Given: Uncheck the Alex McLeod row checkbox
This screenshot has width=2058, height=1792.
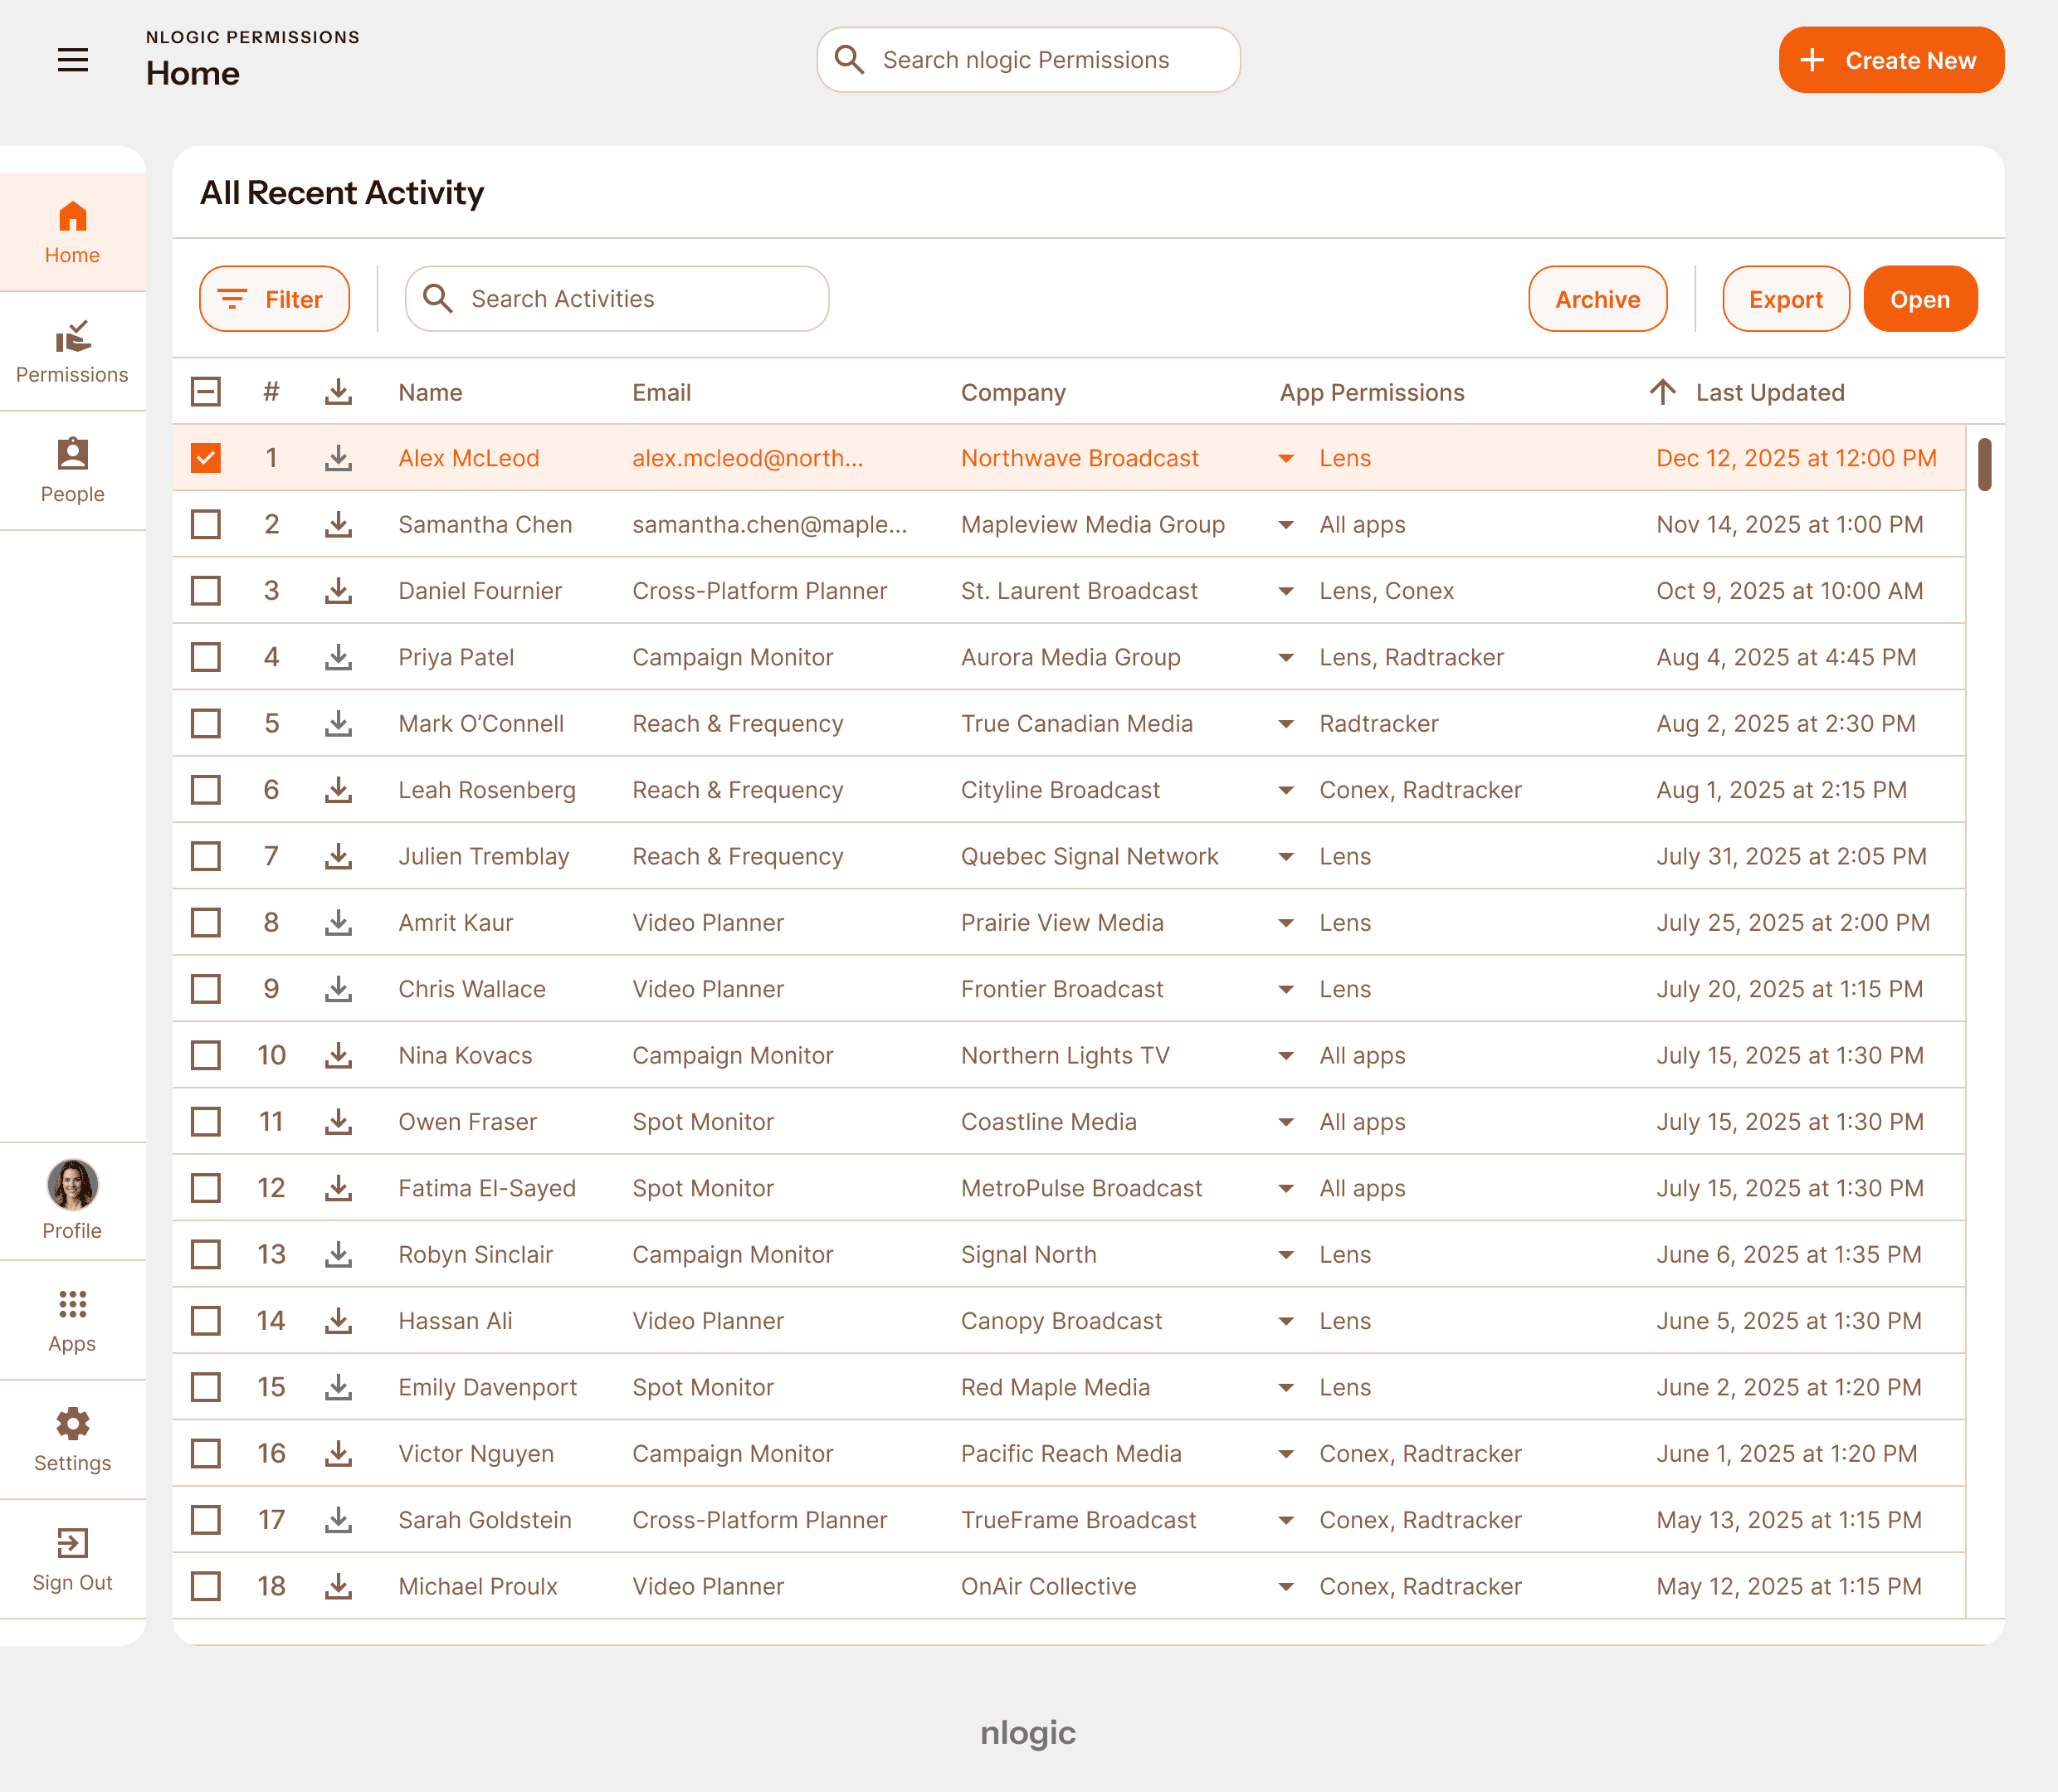Looking at the screenshot, I should 206,458.
